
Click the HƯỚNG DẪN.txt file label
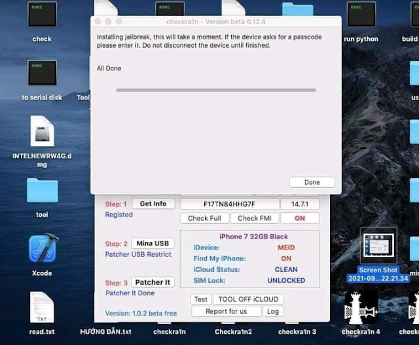106,332
